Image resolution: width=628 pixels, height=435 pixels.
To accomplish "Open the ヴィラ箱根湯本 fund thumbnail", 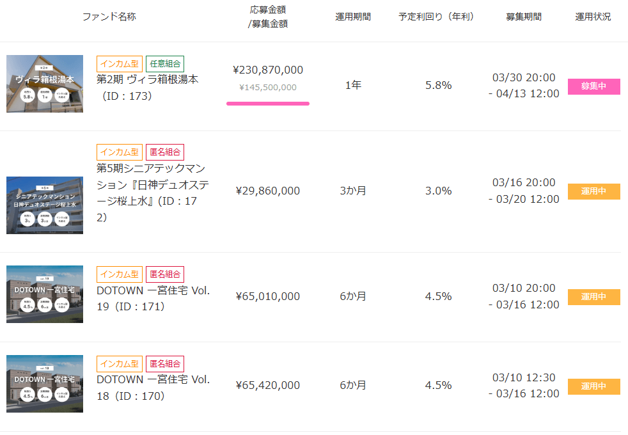I will point(45,84).
